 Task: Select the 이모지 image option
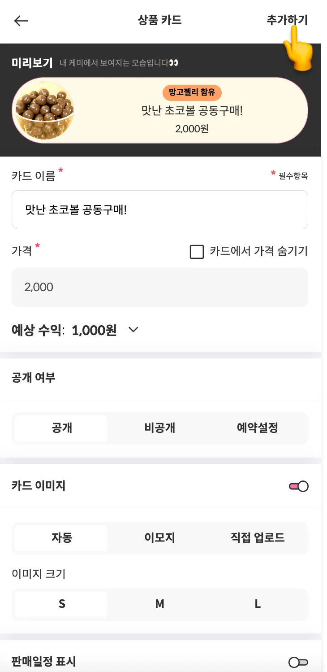(159, 537)
